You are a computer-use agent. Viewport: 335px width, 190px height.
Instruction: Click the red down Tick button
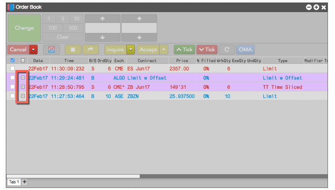coord(207,50)
